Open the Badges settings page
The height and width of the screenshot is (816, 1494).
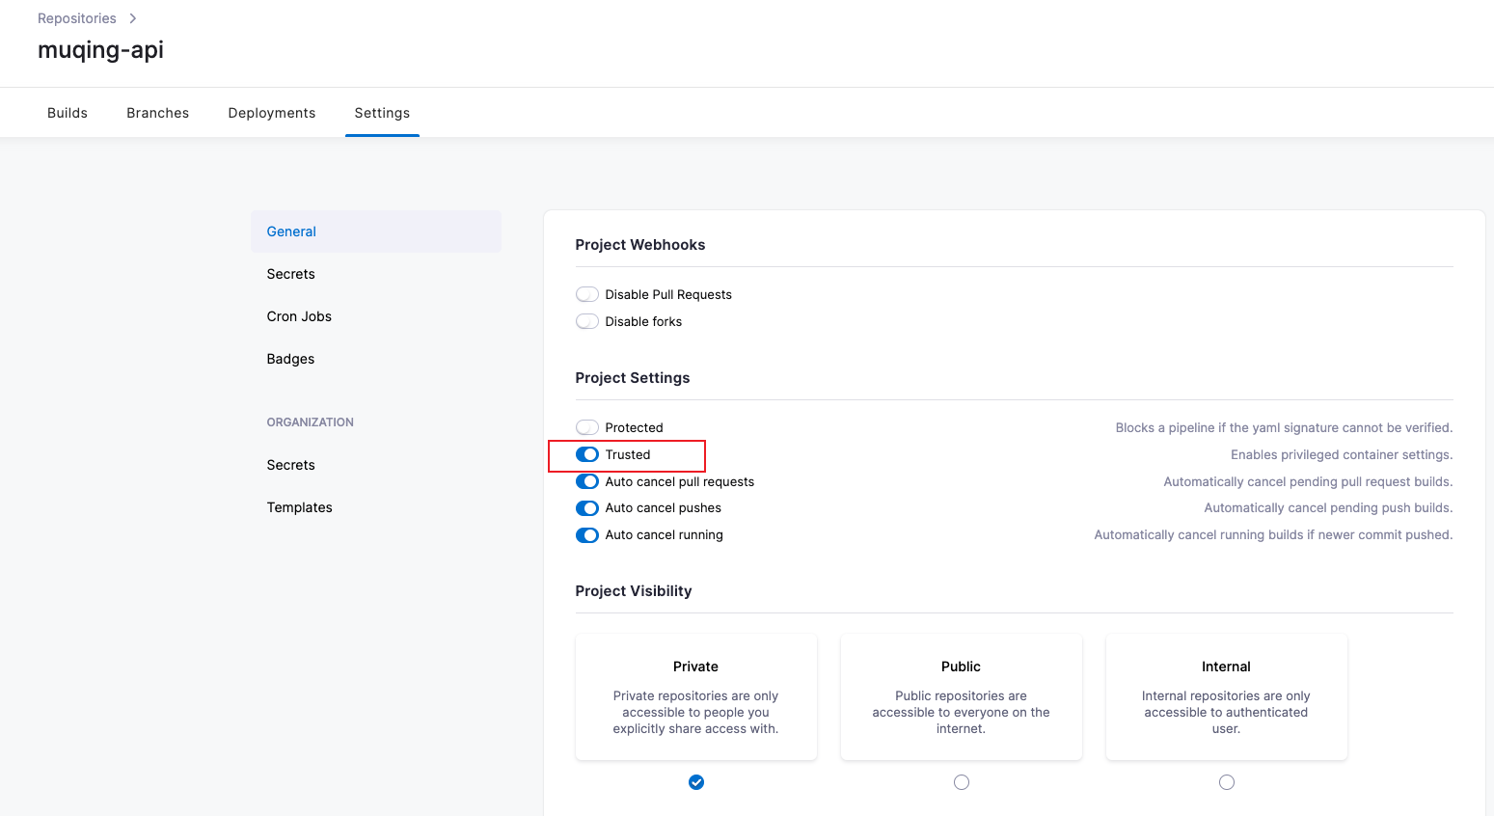[290, 359]
